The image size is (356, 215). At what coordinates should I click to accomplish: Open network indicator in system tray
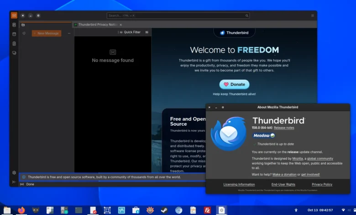[343, 210]
